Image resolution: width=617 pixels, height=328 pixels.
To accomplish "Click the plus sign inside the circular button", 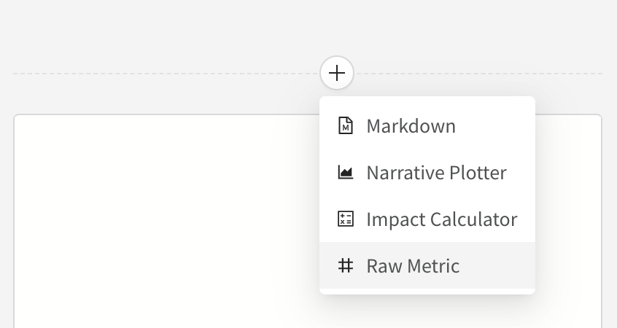I will pos(337,73).
